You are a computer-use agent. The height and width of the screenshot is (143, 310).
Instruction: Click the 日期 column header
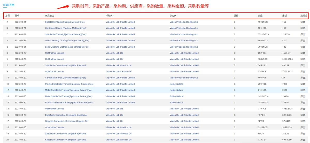click(17, 16)
